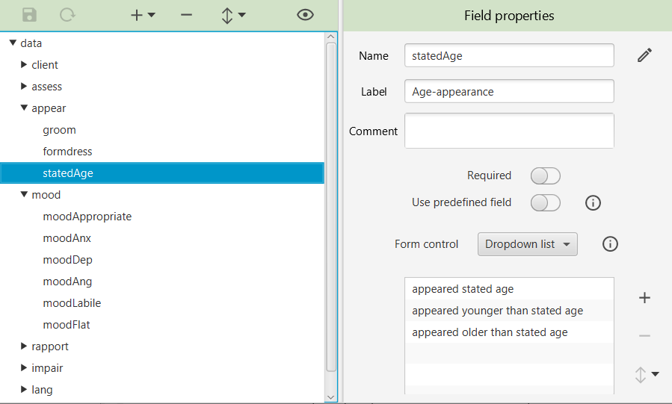This screenshot has height=404, width=672.
Task: Click the tree scrollbar down arrow
Action: [x=331, y=397]
